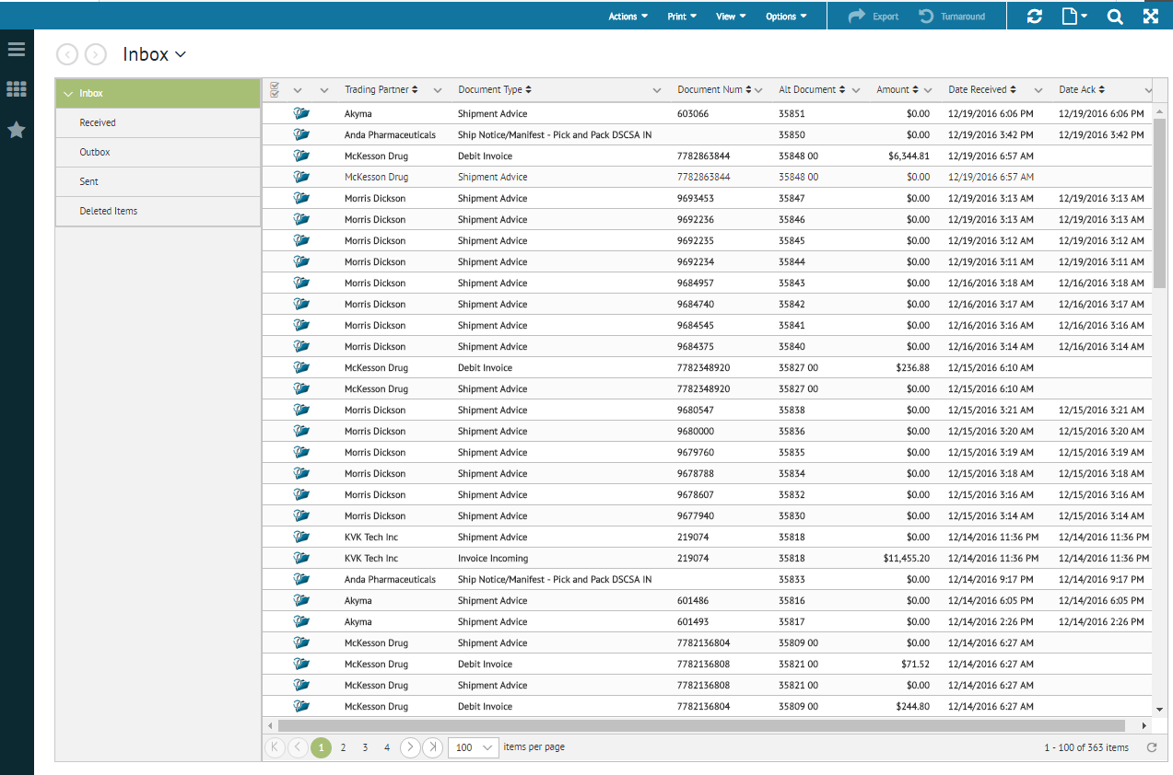Open the Actions menu
This screenshot has width=1173, height=775.
(x=628, y=17)
